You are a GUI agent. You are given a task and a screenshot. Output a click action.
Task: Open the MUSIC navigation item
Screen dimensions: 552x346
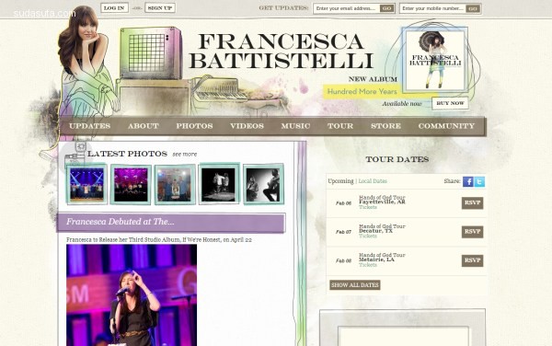click(295, 126)
